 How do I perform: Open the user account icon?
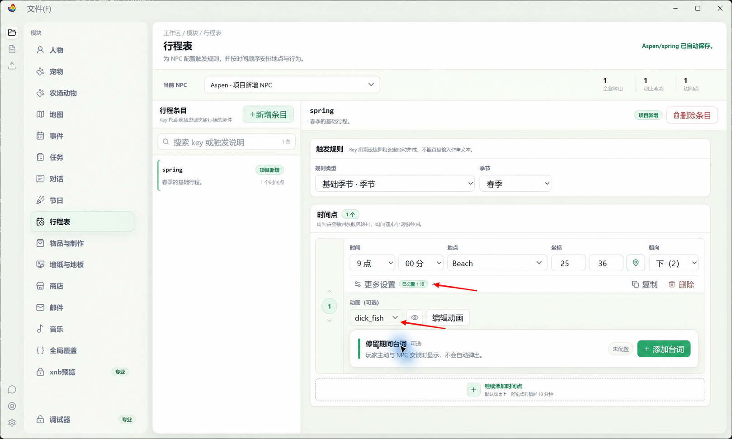[12, 406]
